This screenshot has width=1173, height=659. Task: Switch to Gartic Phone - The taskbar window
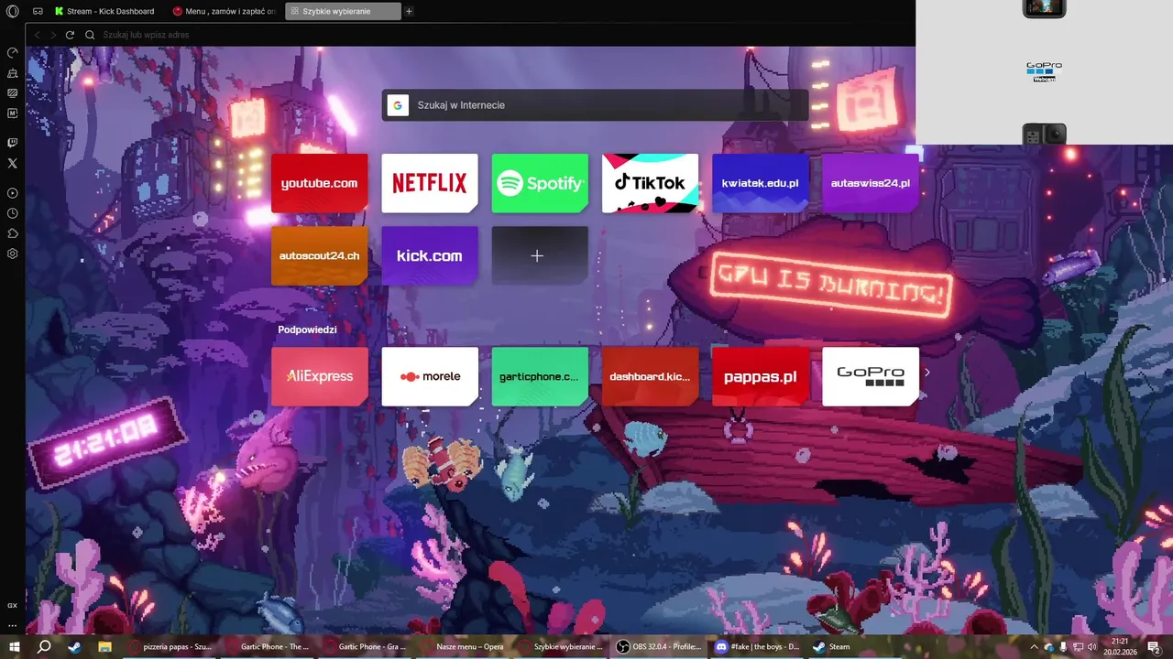point(268,647)
